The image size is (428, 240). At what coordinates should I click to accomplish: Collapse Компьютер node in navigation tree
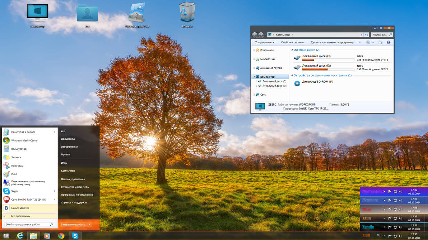254,77
